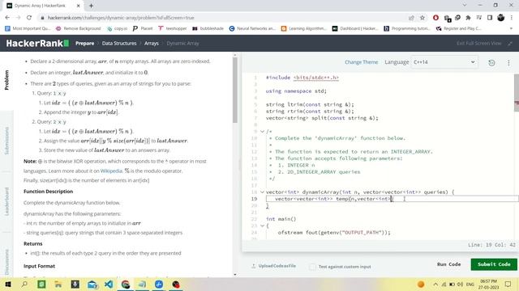The image size is (519, 291).
Task: Open the Neural Networks bookmark
Action: click(x=253, y=29)
